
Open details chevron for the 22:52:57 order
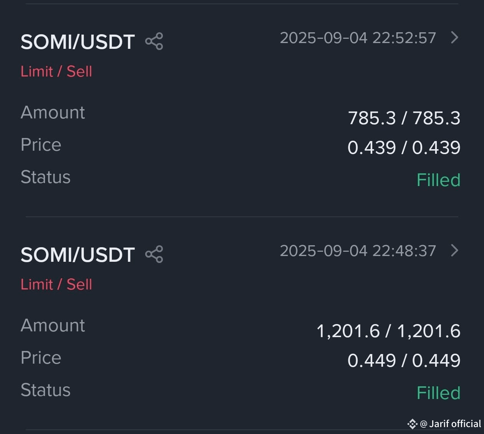tap(454, 38)
